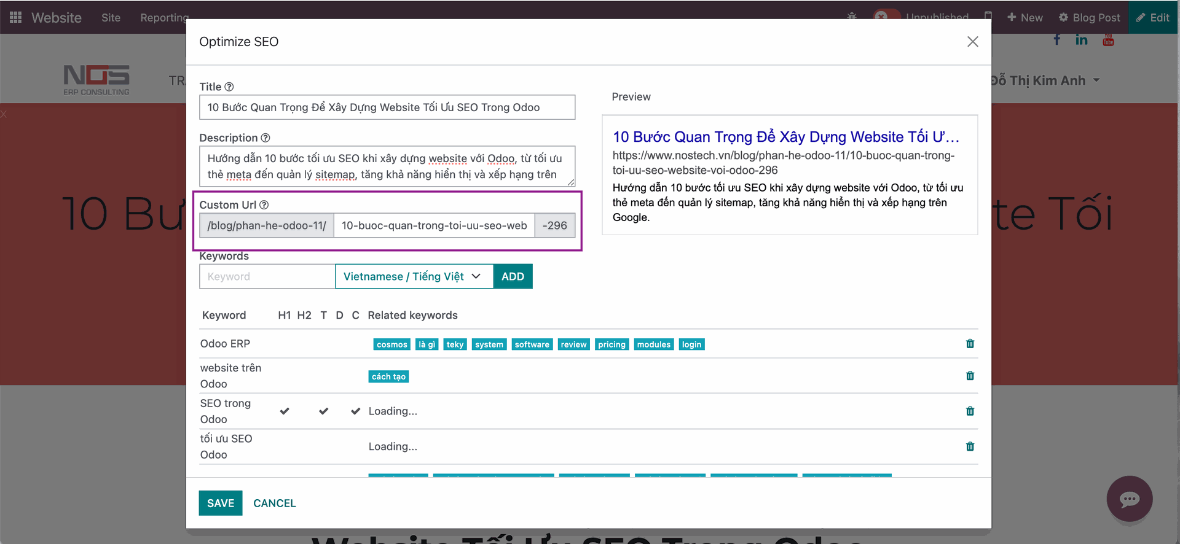Open the apps grid menu icon
Viewport: 1180px width, 544px height.
point(16,17)
